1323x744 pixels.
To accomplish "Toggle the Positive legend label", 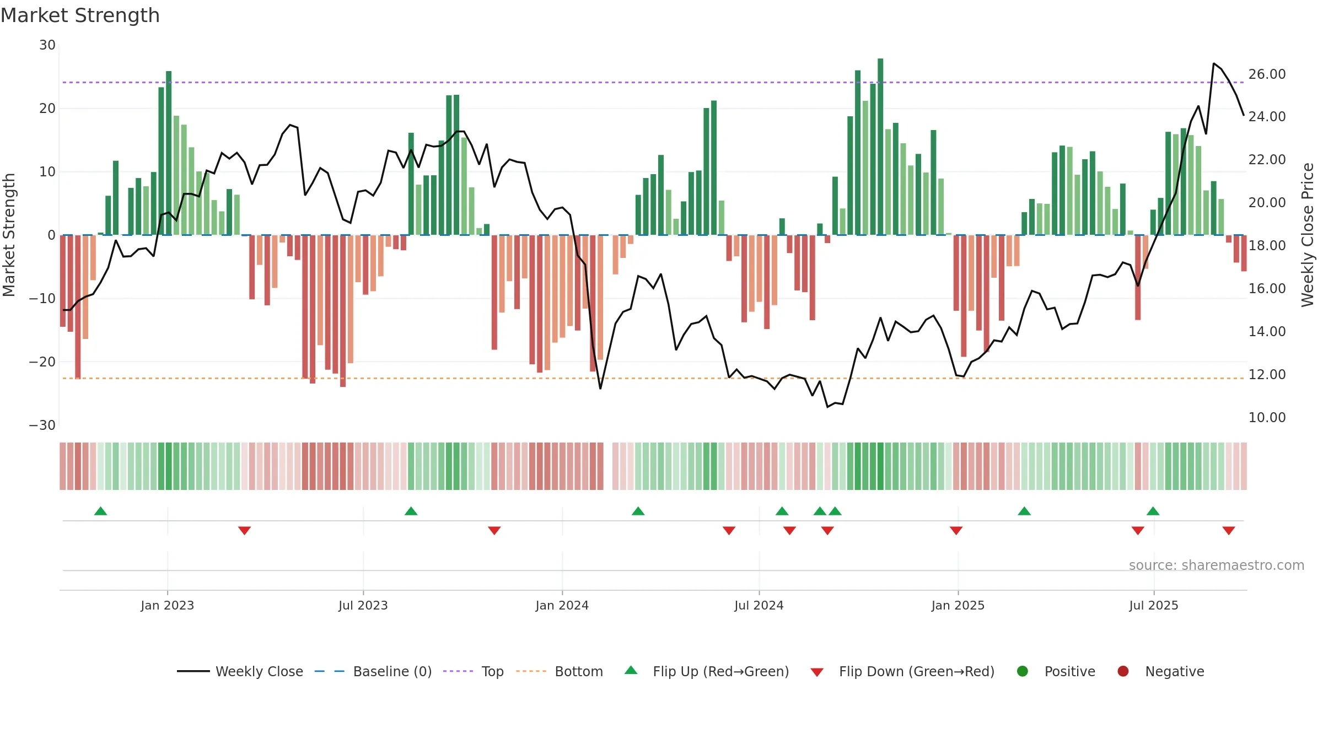I will point(1070,672).
